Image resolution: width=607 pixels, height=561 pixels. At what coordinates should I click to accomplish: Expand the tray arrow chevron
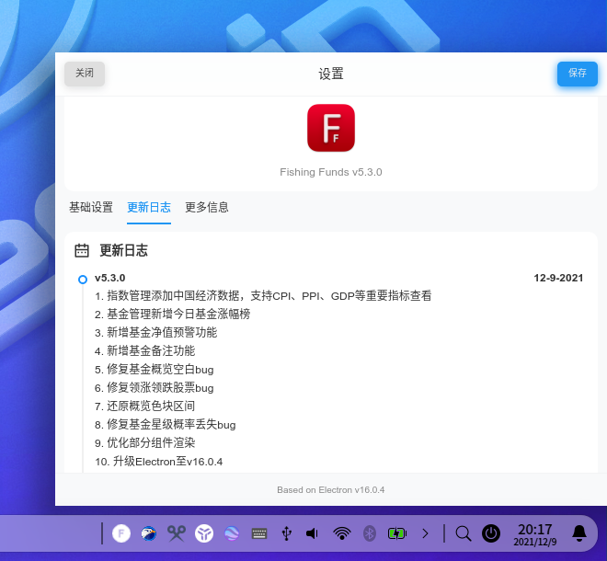pyautogui.click(x=425, y=532)
